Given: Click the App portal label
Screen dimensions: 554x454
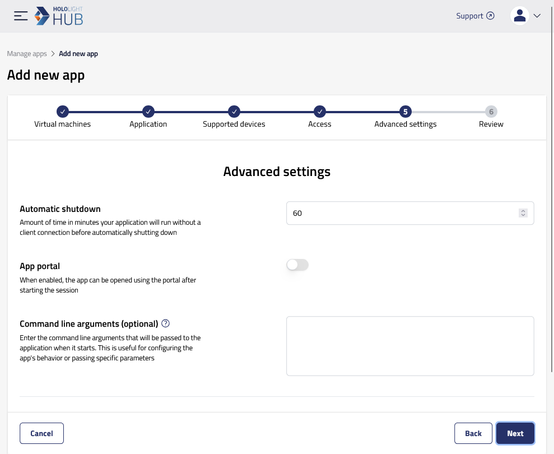Looking at the screenshot, I should coord(40,266).
